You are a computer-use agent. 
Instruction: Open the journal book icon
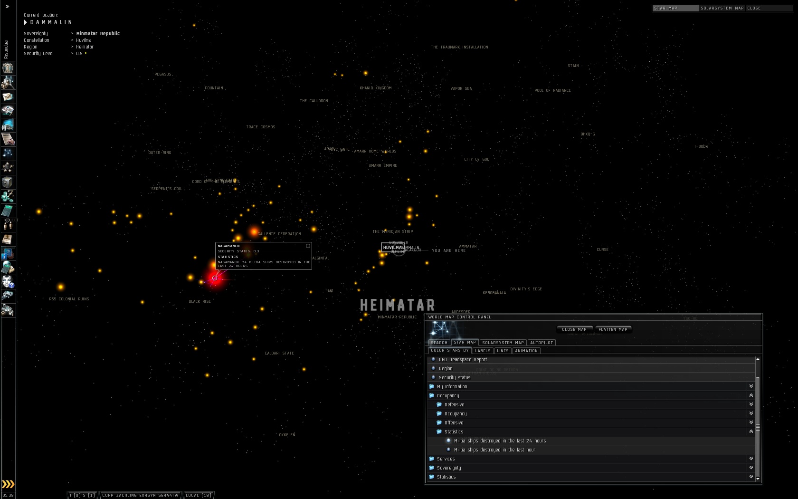[8, 239]
